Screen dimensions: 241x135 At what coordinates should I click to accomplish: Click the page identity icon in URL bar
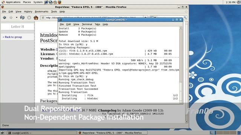(x=43, y=18)
